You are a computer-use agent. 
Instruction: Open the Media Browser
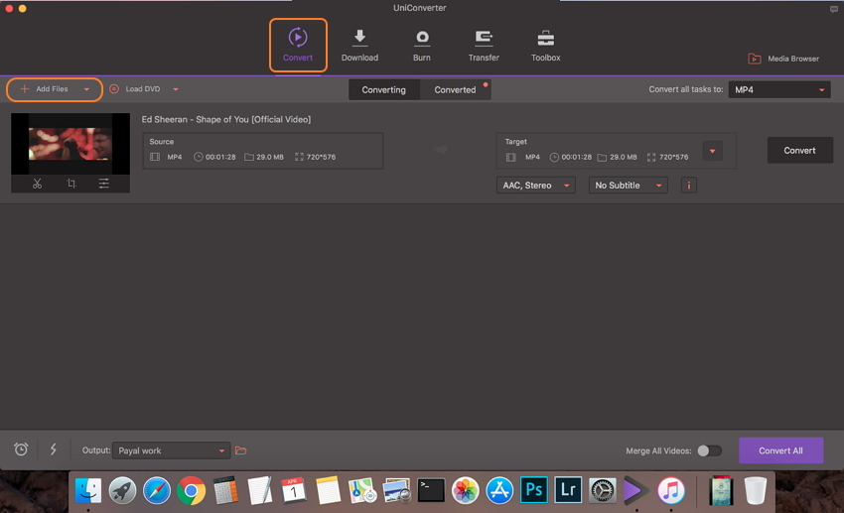(x=783, y=59)
